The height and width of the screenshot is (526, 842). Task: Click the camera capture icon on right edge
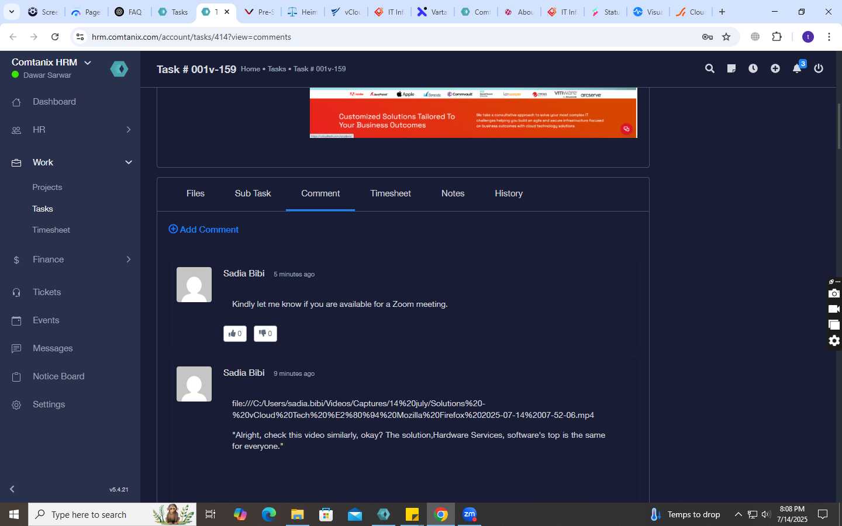pos(834,293)
